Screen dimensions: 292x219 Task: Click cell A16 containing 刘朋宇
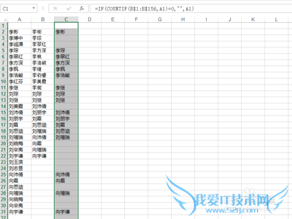point(19,119)
